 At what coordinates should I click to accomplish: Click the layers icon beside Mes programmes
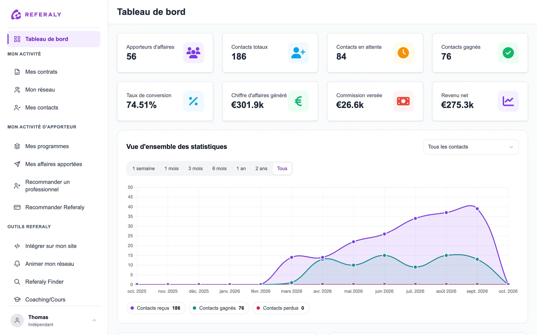(17, 146)
